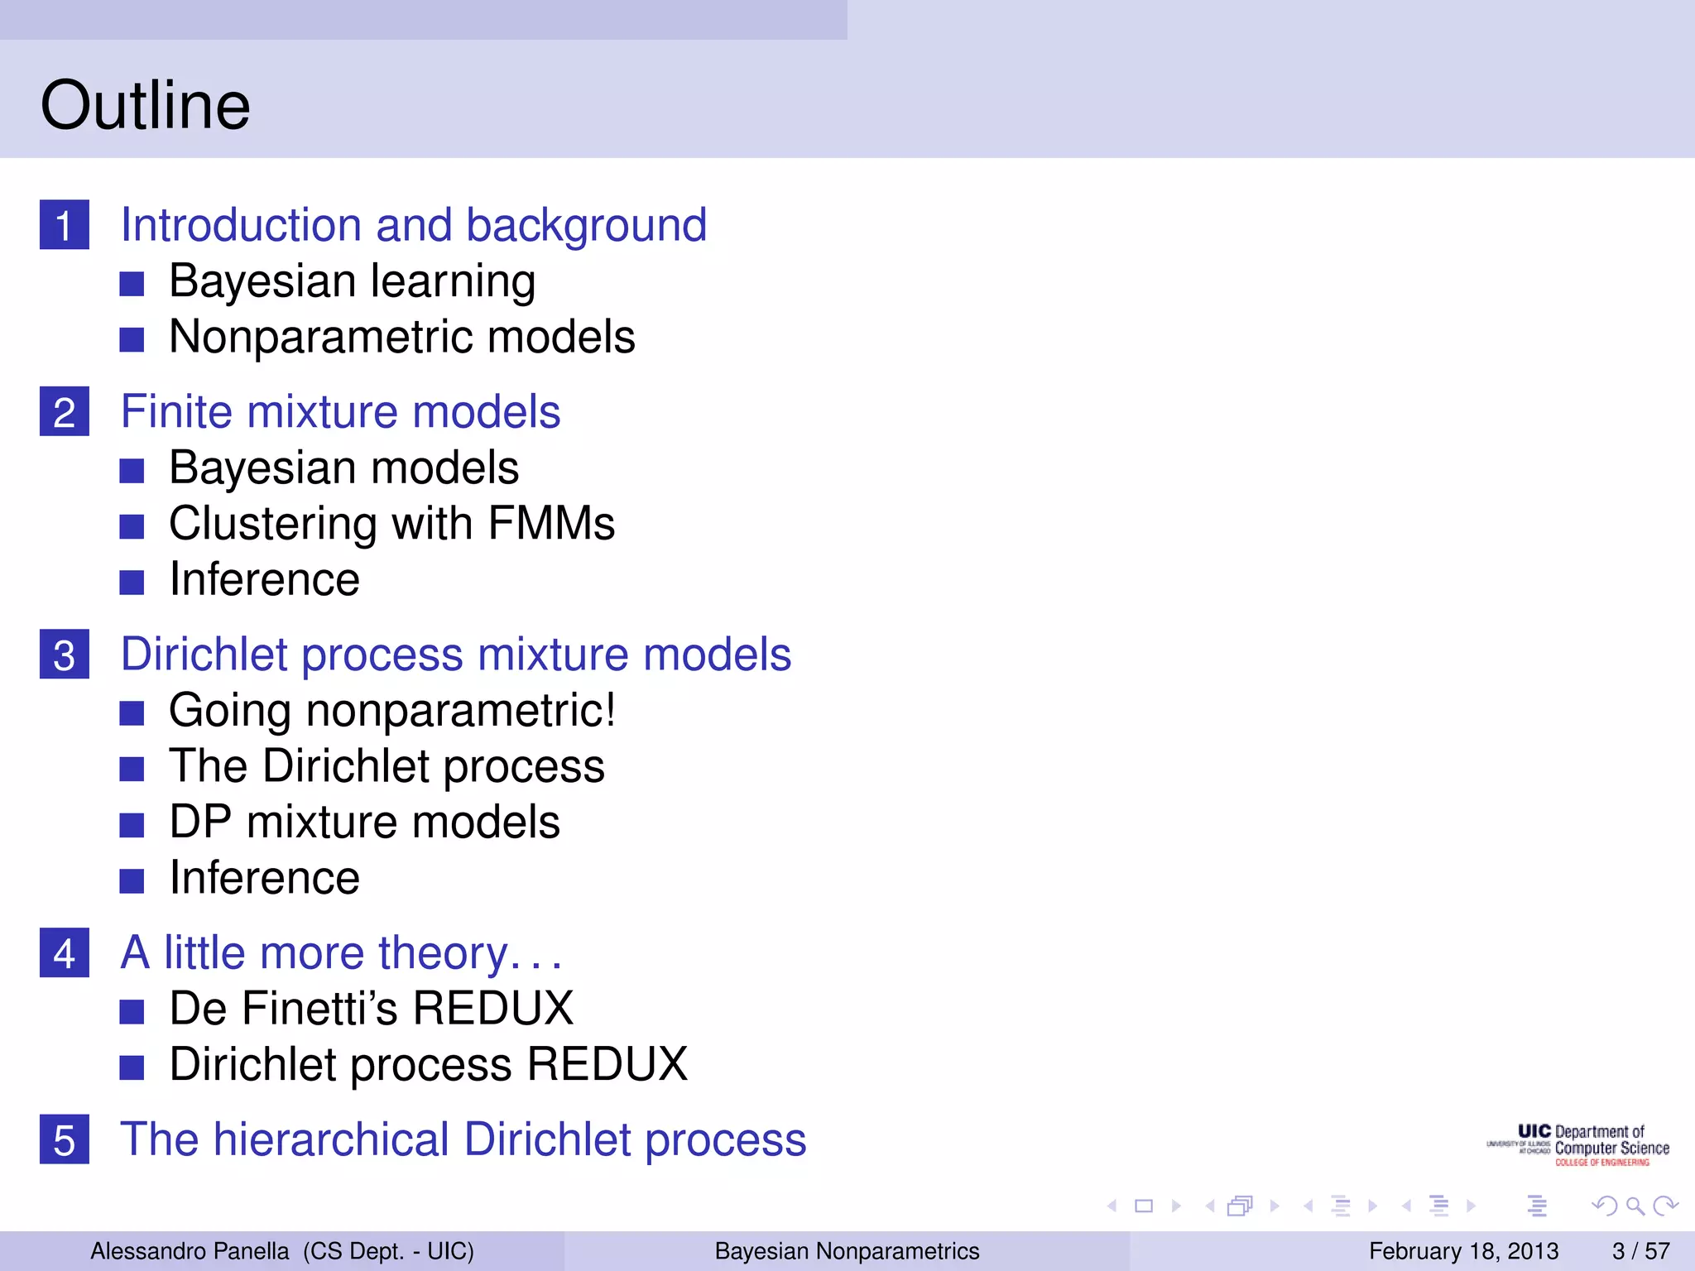Jump to previous section arrow
The height and width of the screenshot is (1271, 1695).
(1407, 1206)
